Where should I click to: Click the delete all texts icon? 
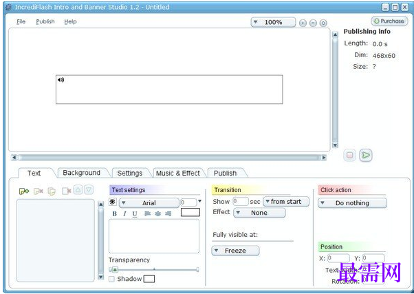pyautogui.click(x=66, y=191)
